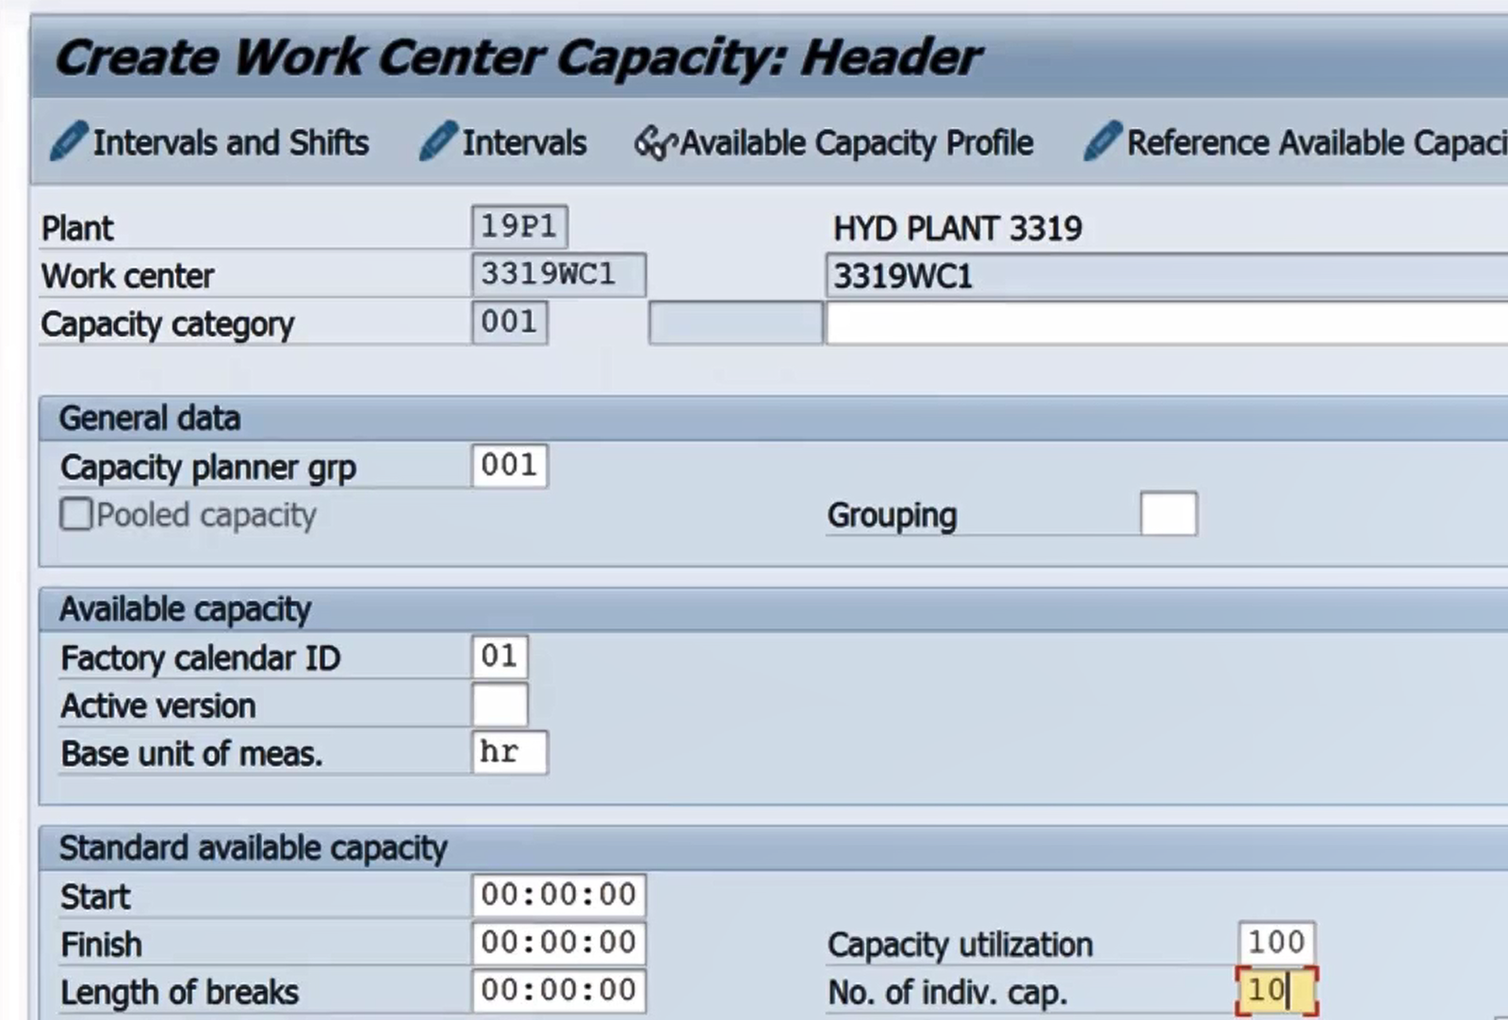Focus the Active version field

(500, 705)
